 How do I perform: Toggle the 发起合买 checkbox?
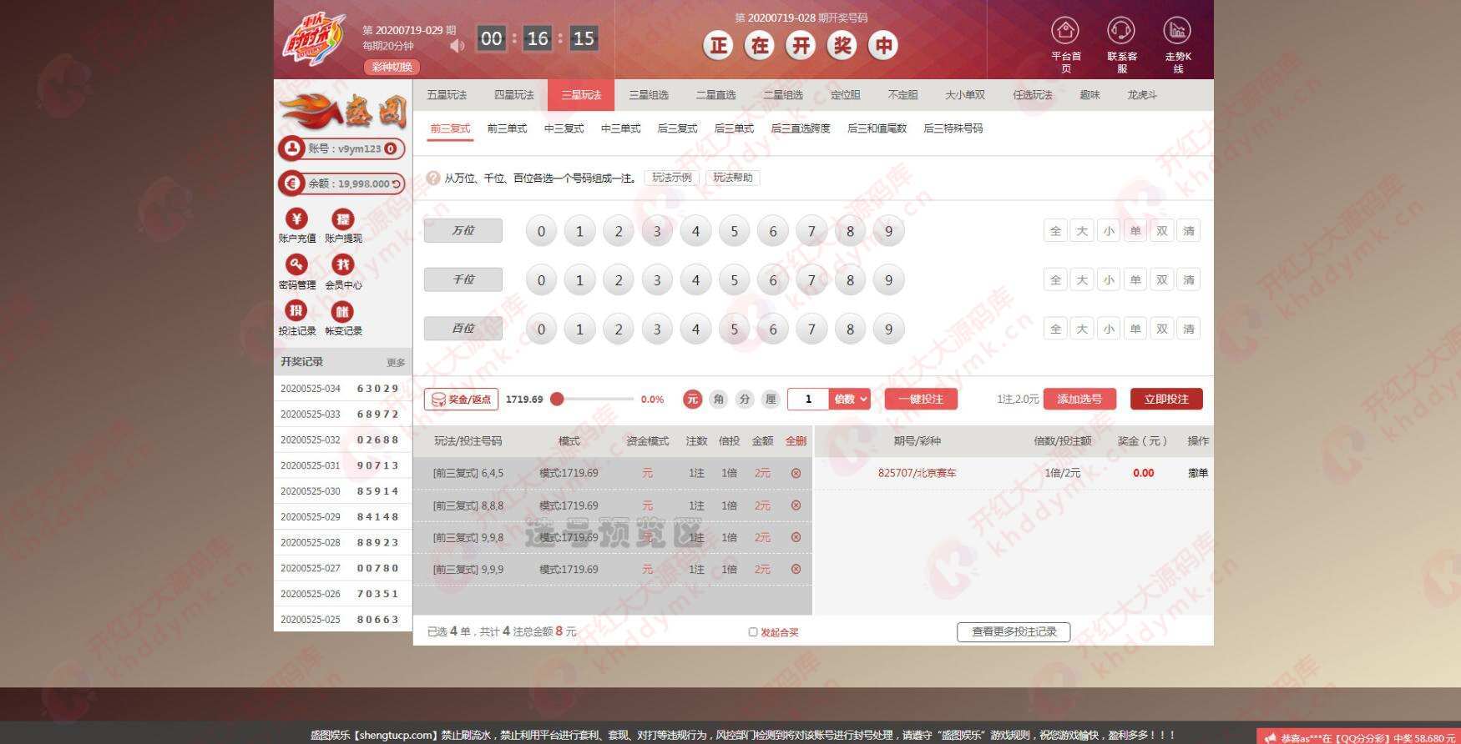(753, 632)
